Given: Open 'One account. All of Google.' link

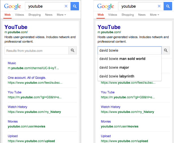Looking at the screenshot, I should click(27, 78).
